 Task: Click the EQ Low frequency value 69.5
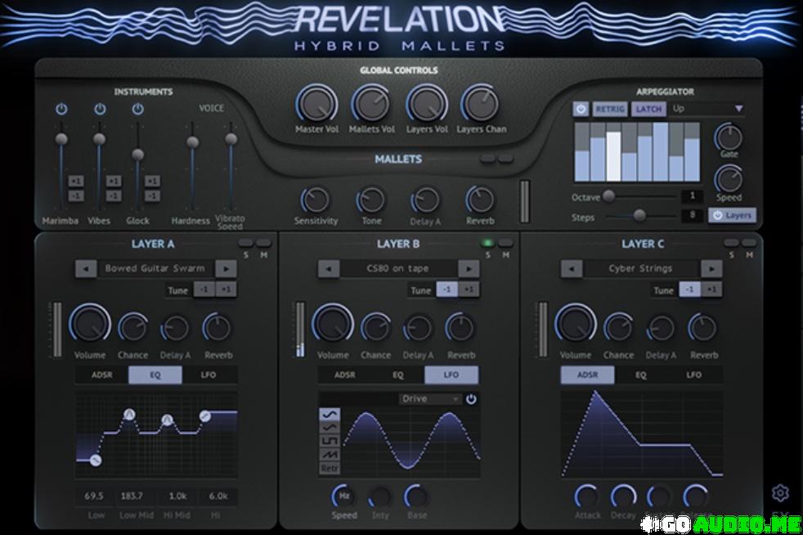click(x=94, y=496)
